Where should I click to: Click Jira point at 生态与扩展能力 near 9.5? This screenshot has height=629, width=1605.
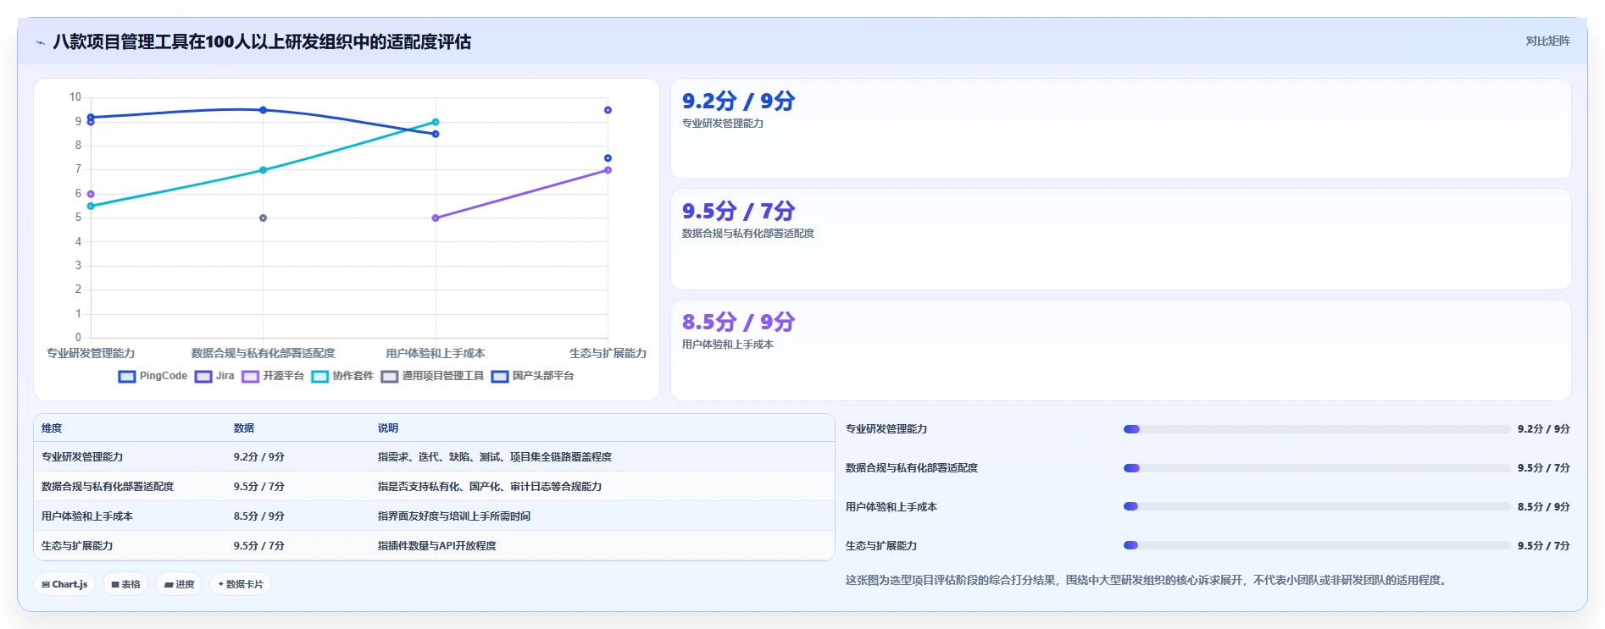coord(608,110)
